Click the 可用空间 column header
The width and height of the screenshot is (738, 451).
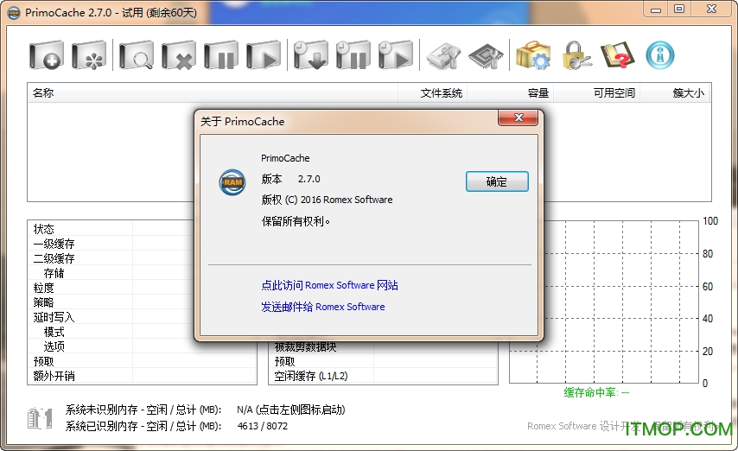[x=597, y=93]
